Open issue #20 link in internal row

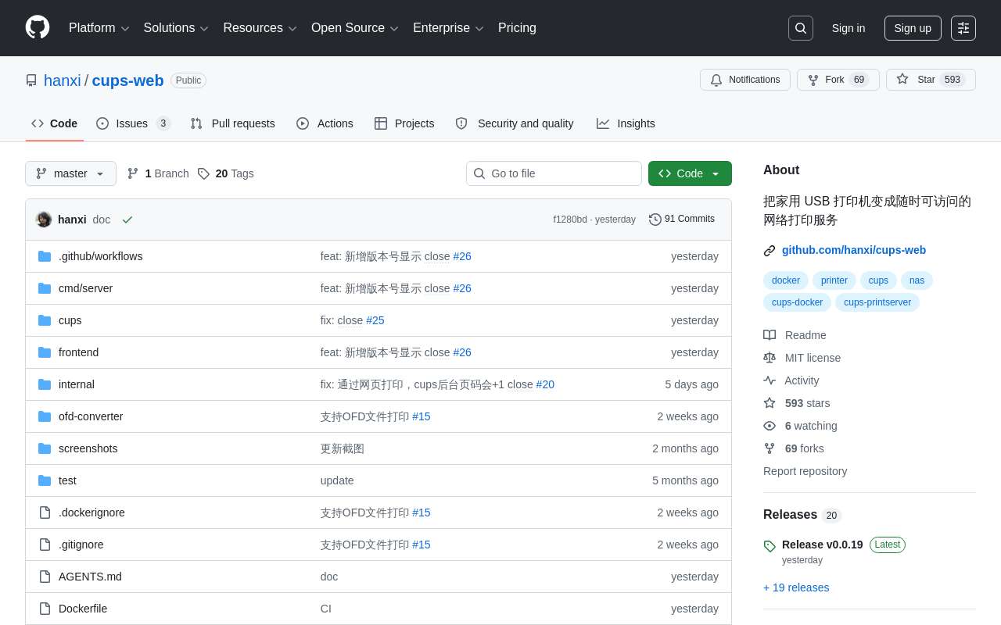click(545, 384)
